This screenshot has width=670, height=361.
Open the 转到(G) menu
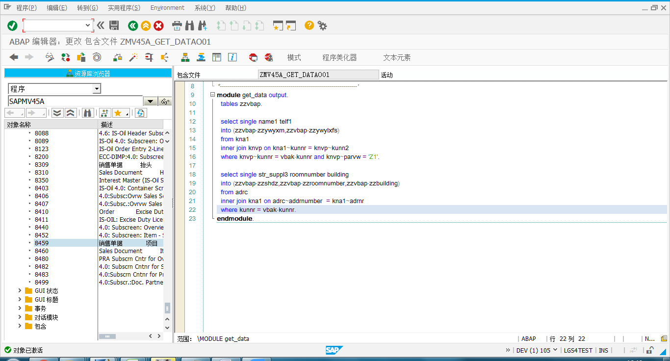coord(88,8)
